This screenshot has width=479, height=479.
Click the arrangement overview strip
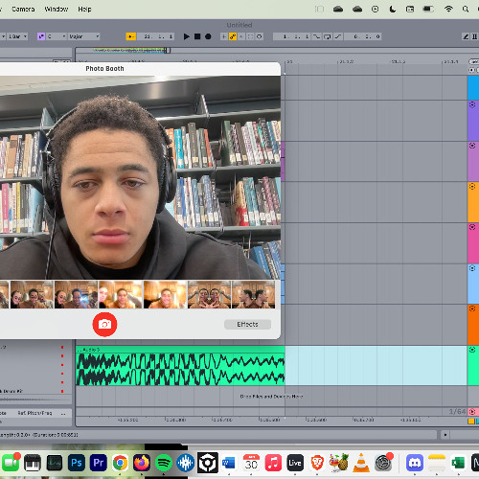(x=277, y=51)
